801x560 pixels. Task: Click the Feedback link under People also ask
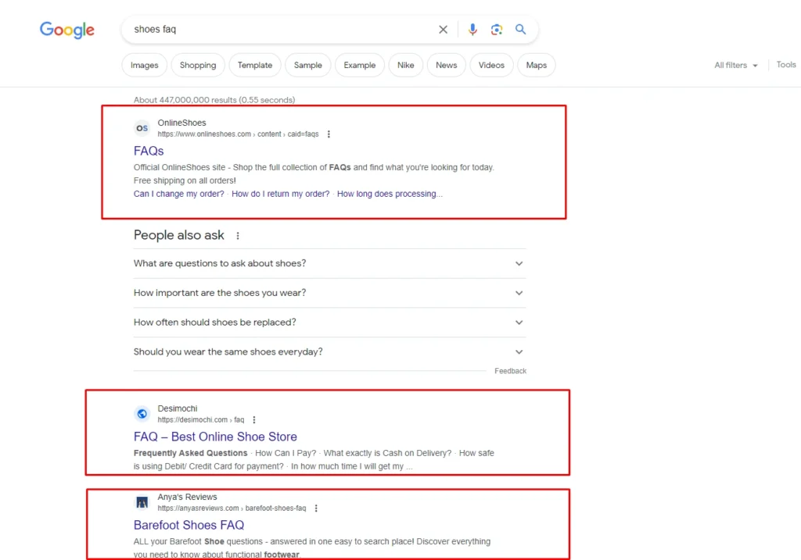(510, 371)
